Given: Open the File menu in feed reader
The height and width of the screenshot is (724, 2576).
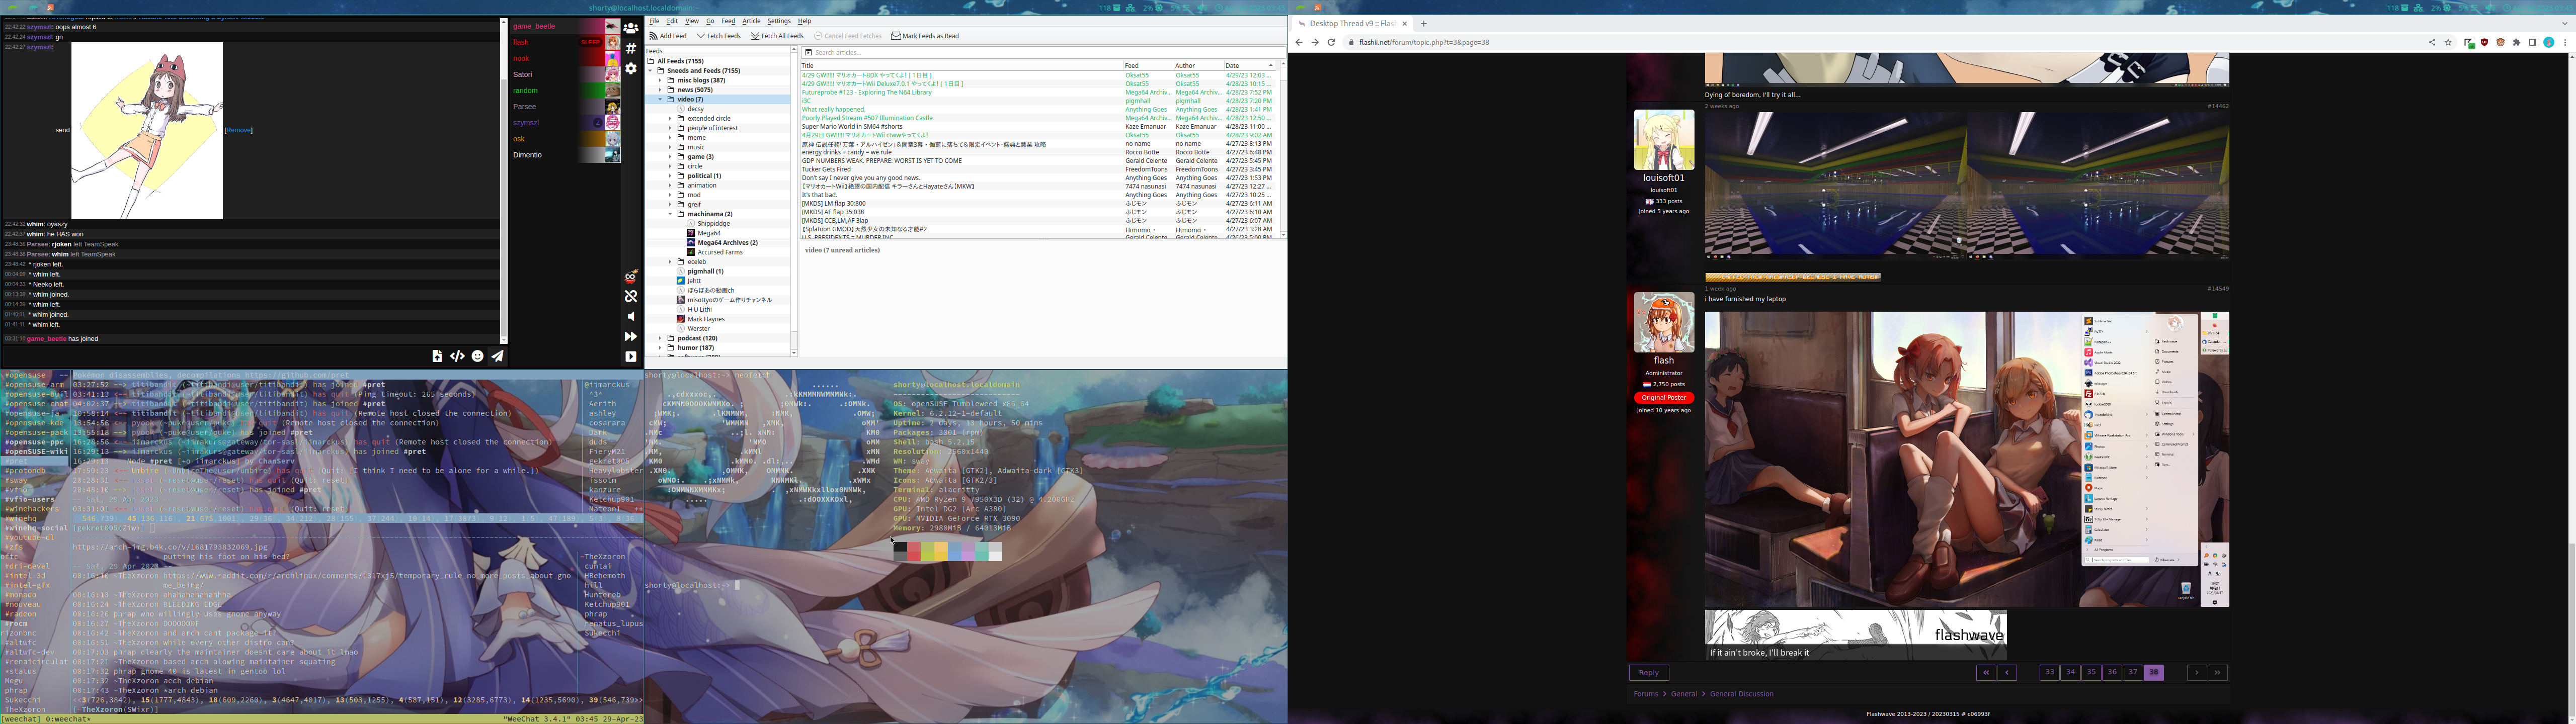Looking at the screenshot, I should pyautogui.click(x=654, y=21).
